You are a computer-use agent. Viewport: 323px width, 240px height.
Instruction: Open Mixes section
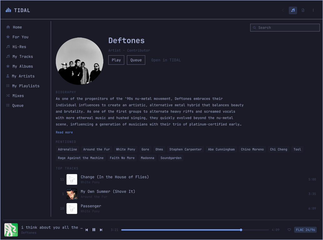coord(18,96)
